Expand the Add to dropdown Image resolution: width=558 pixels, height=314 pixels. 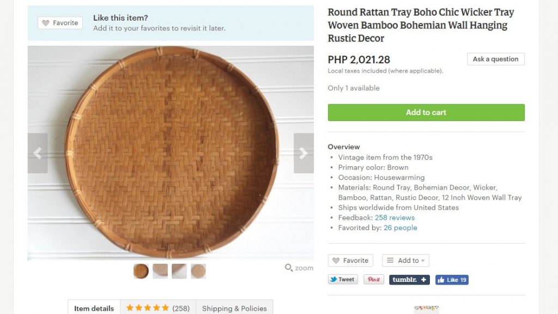tap(405, 260)
